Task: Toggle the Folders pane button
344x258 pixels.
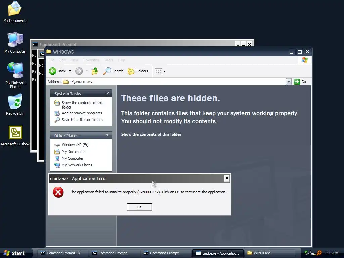Action: coord(138,71)
